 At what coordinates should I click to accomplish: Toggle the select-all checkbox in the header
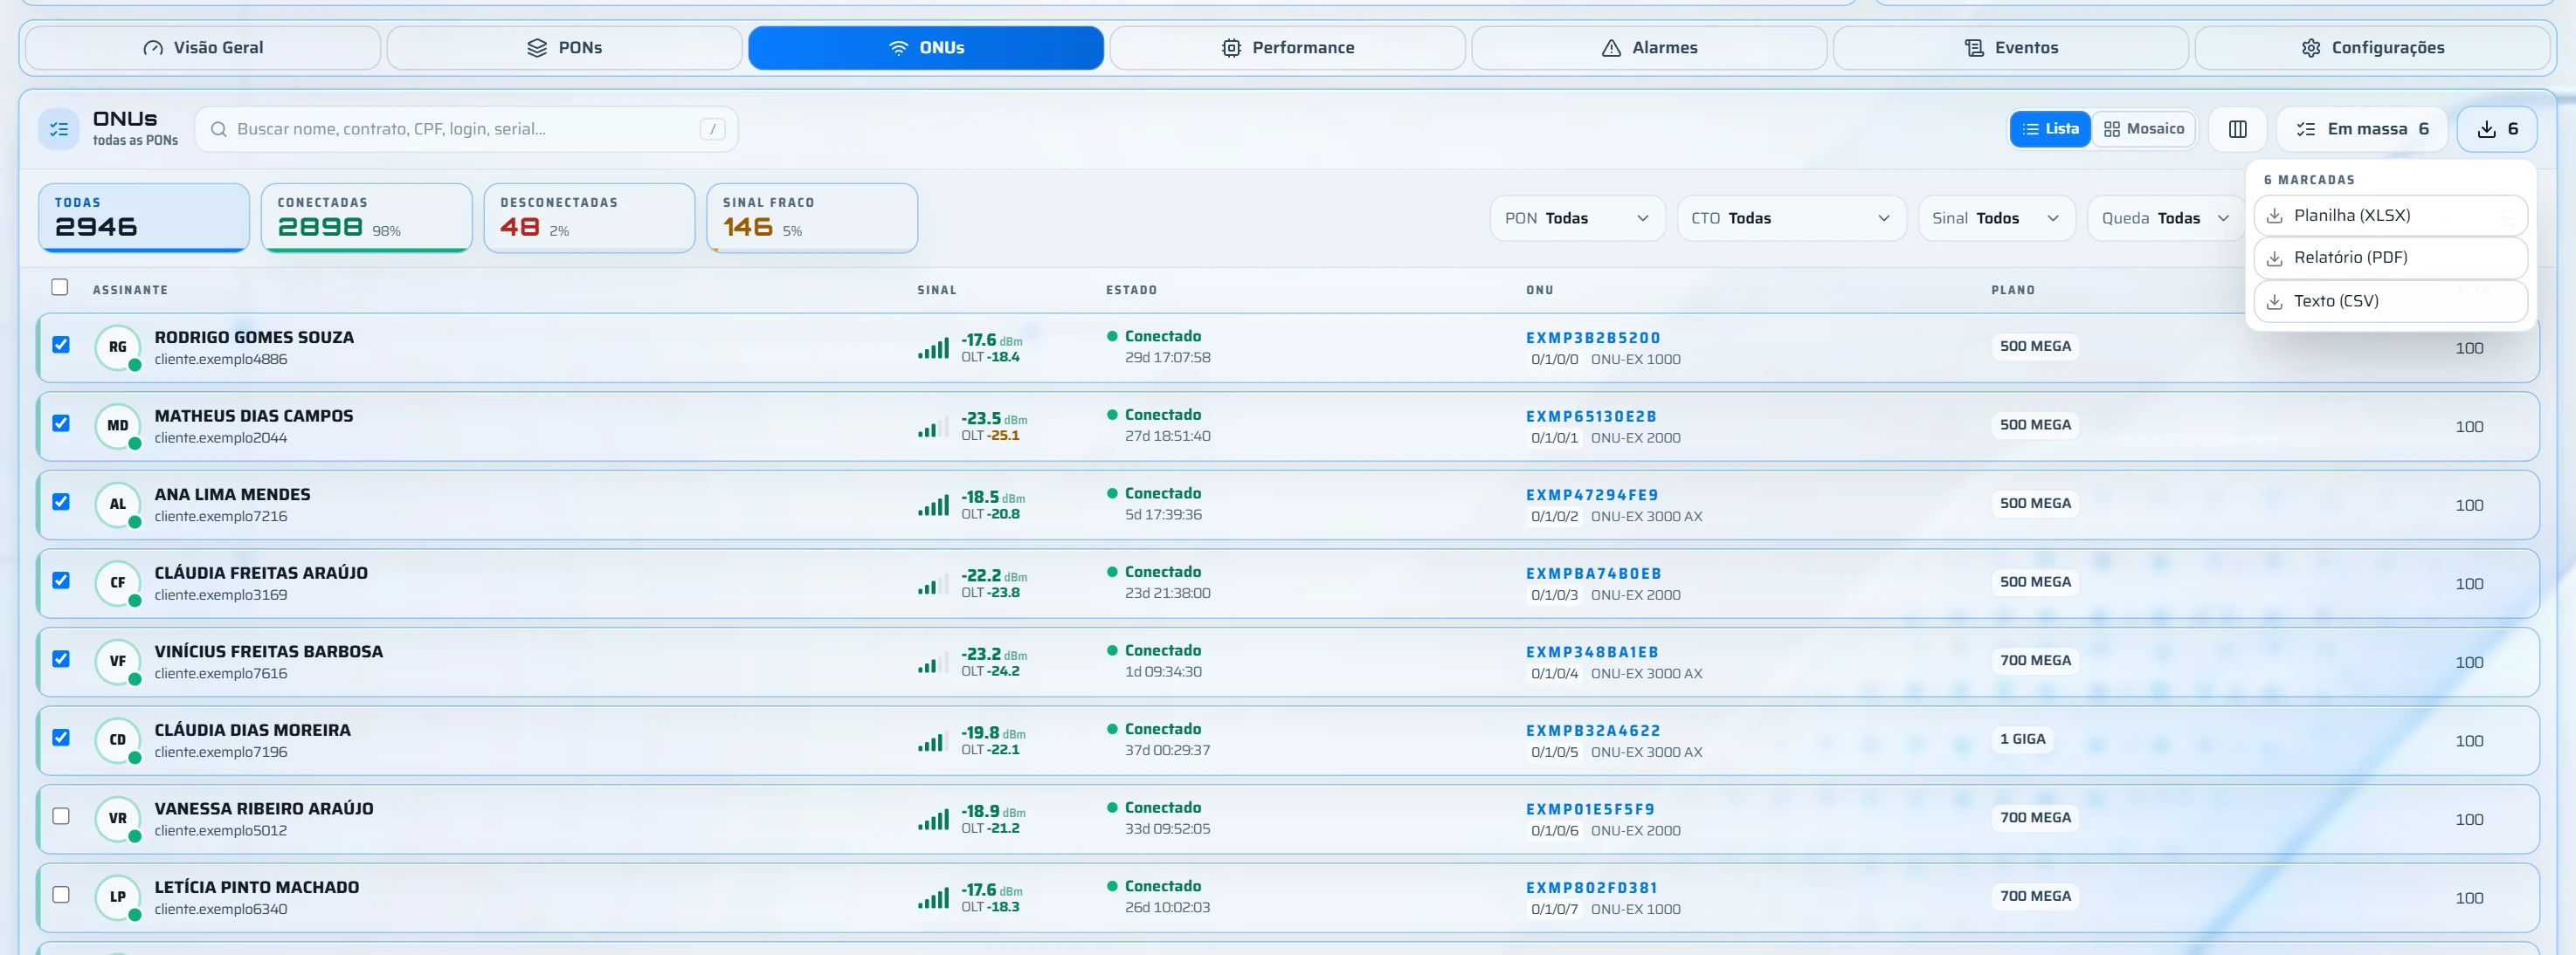coord(60,288)
